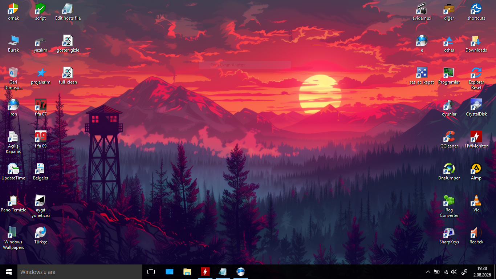Open the Wi-Fi network tray icon
Viewport: 496px width, 279px height.
(x=446, y=272)
